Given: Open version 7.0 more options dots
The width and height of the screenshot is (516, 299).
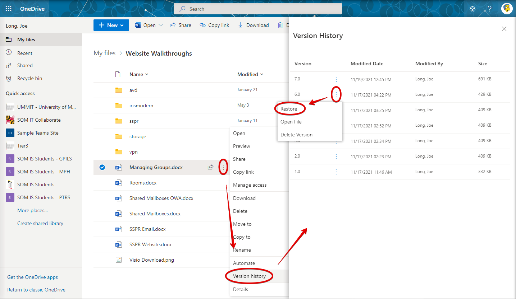Looking at the screenshot, I should point(336,79).
